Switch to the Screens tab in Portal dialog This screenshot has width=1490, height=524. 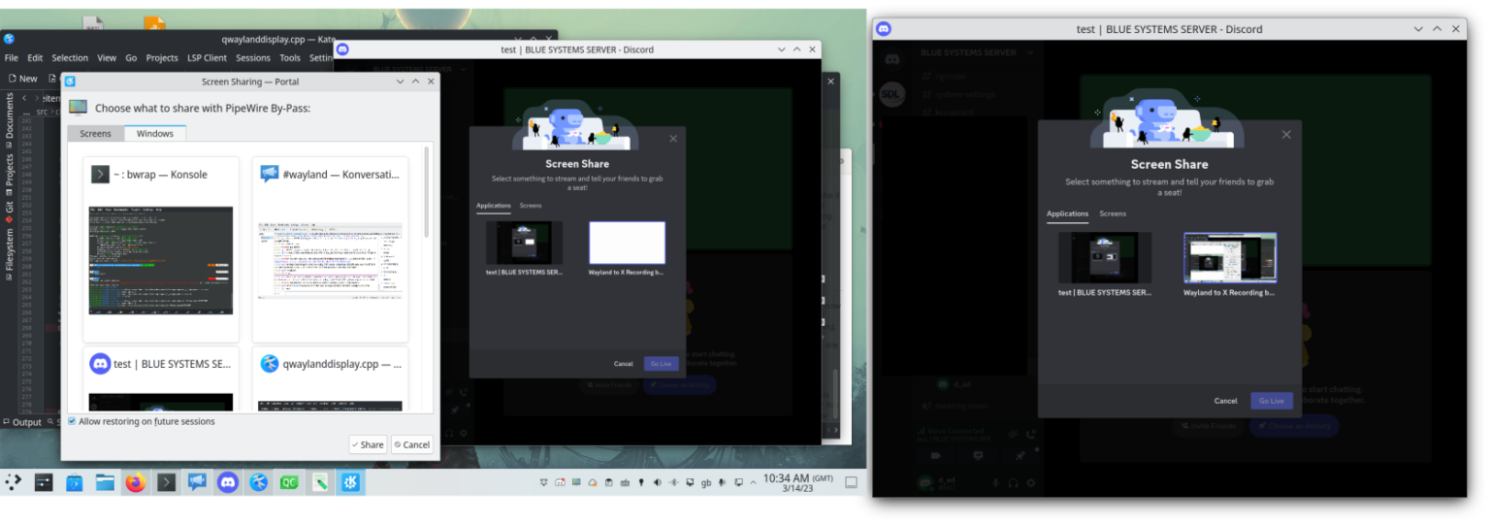pos(95,134)
